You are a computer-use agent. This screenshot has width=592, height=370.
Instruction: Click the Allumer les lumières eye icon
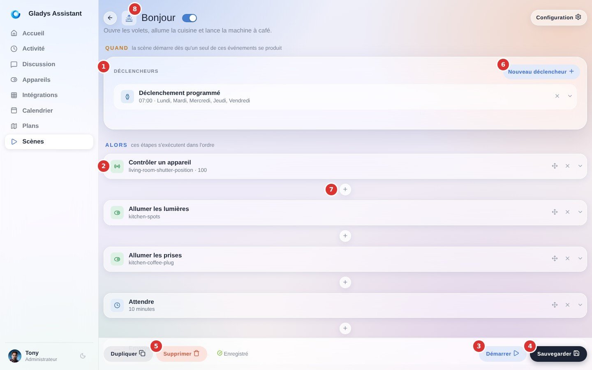(x=117, y=213)
